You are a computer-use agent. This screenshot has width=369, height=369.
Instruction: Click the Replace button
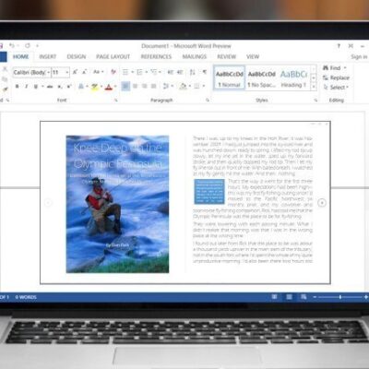pyautogui.click(x=336, y=77)
